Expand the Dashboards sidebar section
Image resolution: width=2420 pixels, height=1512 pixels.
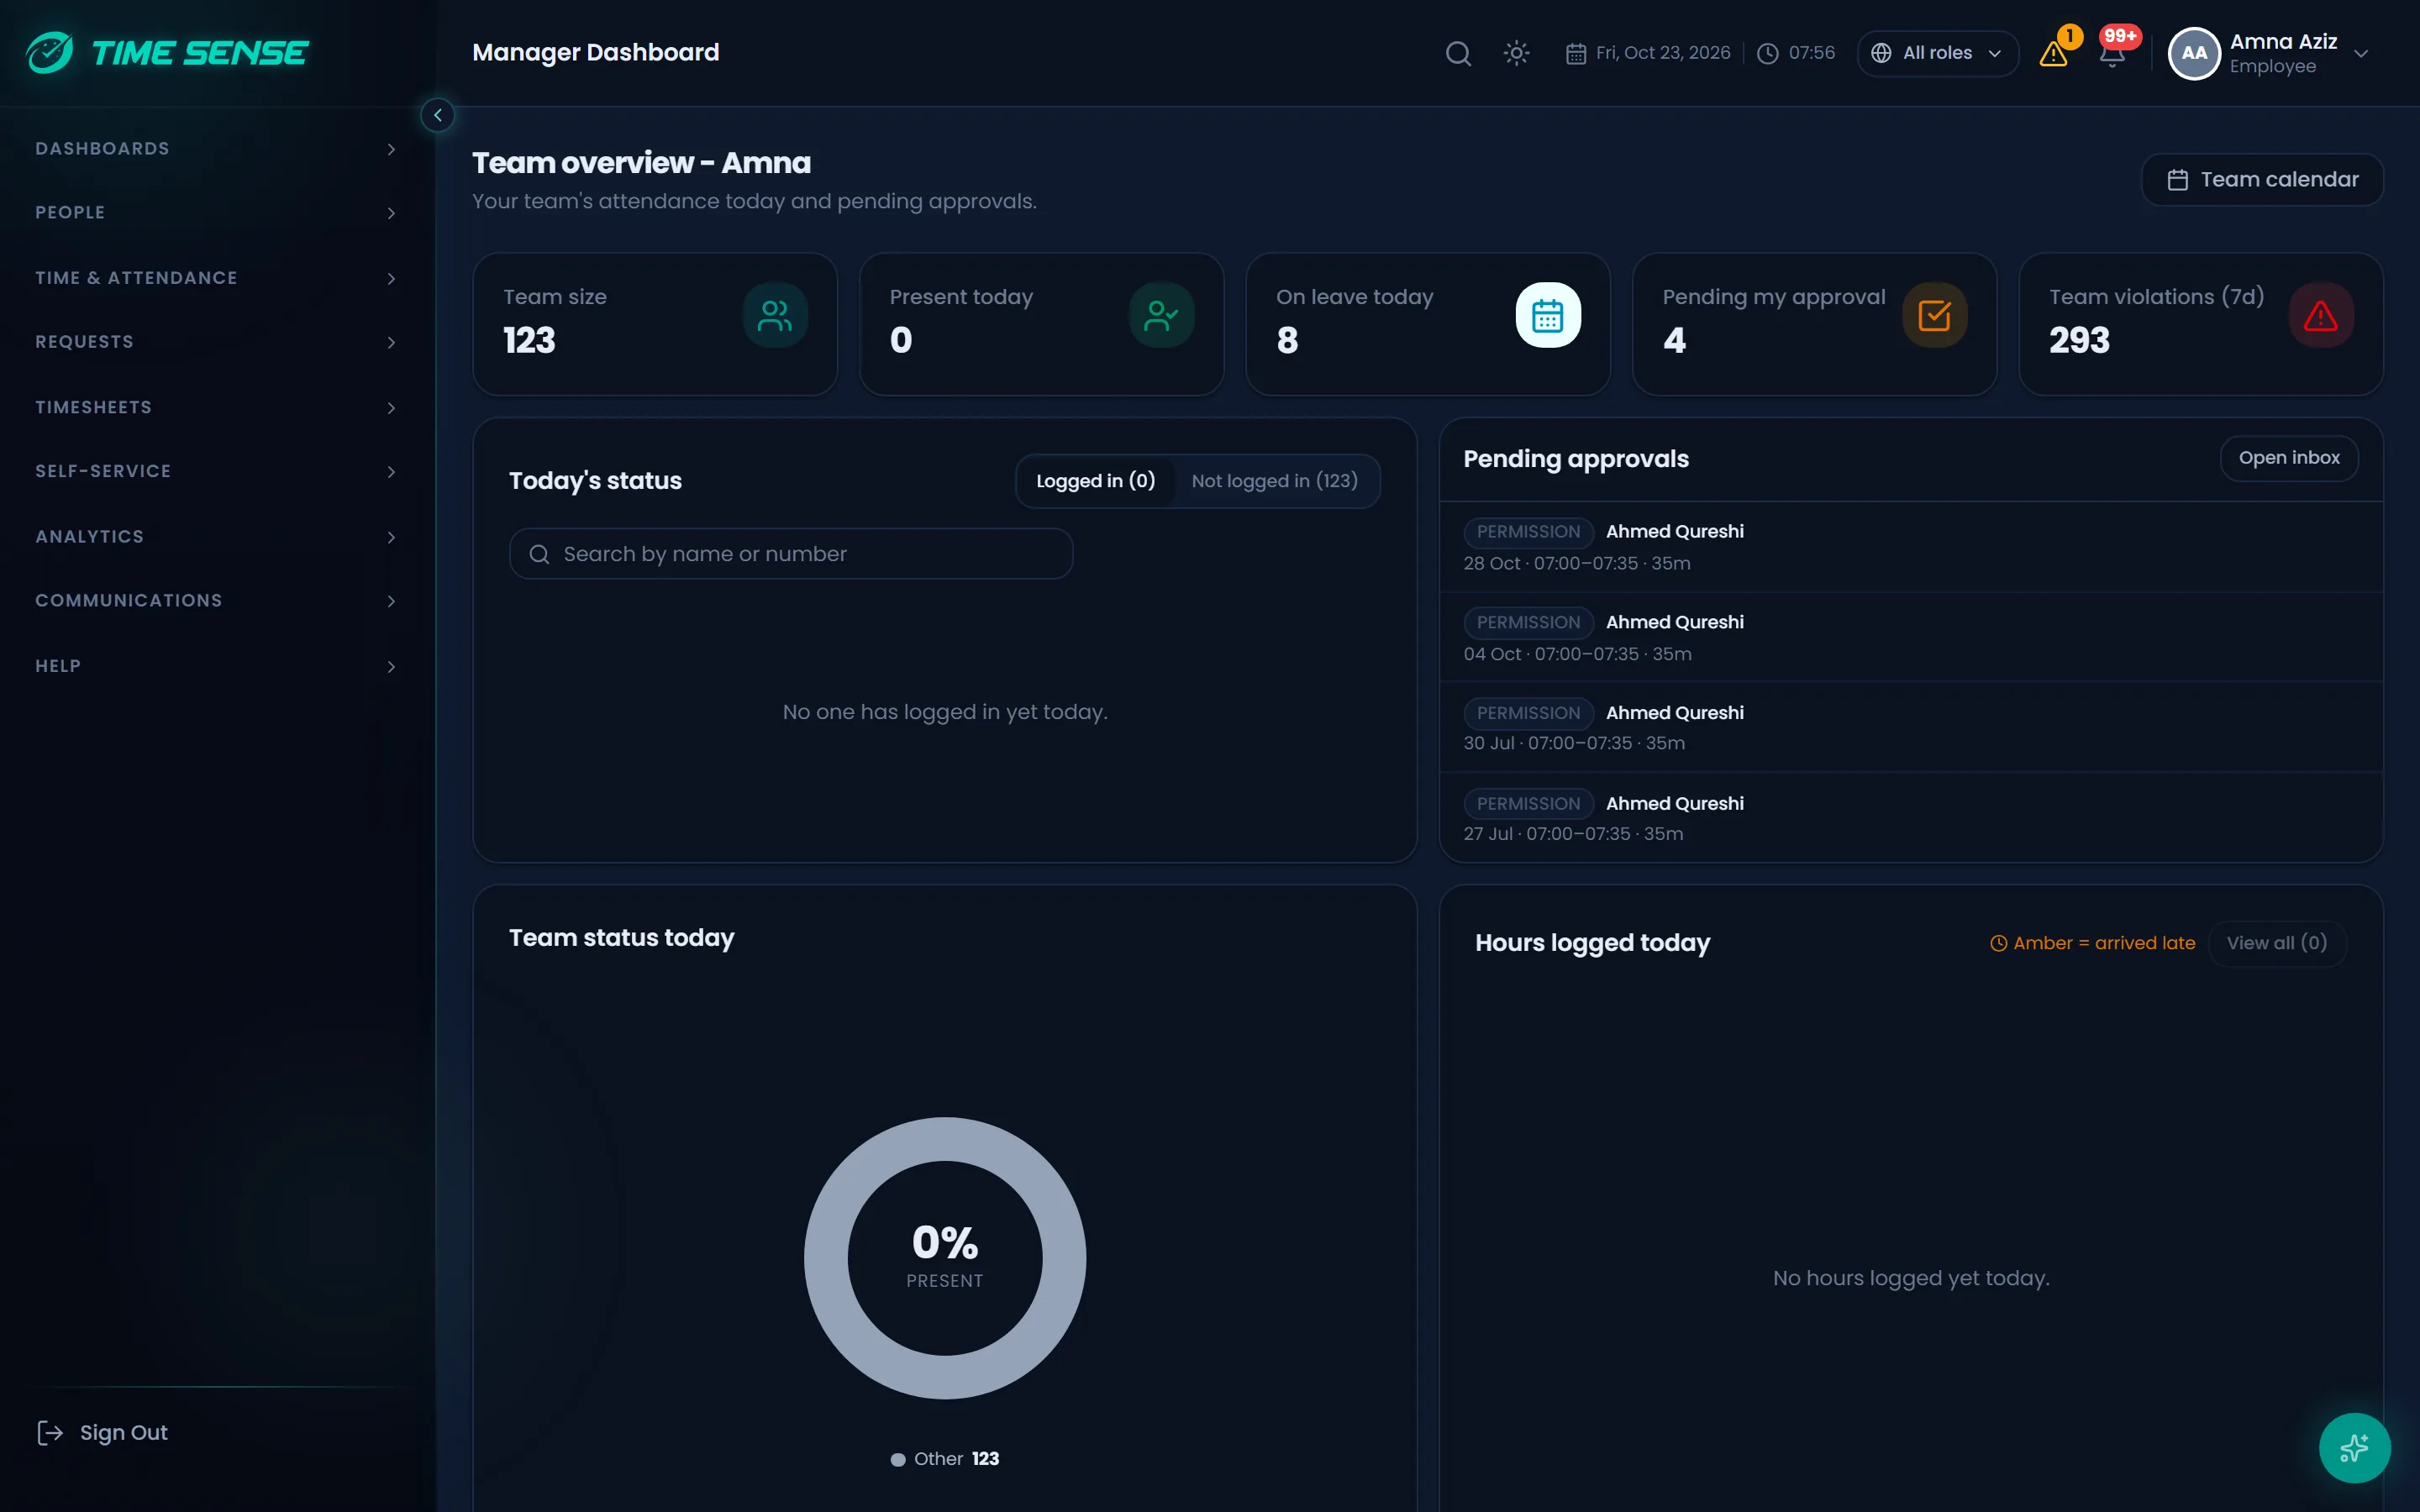pyautogui.click(x=216, y=149)
